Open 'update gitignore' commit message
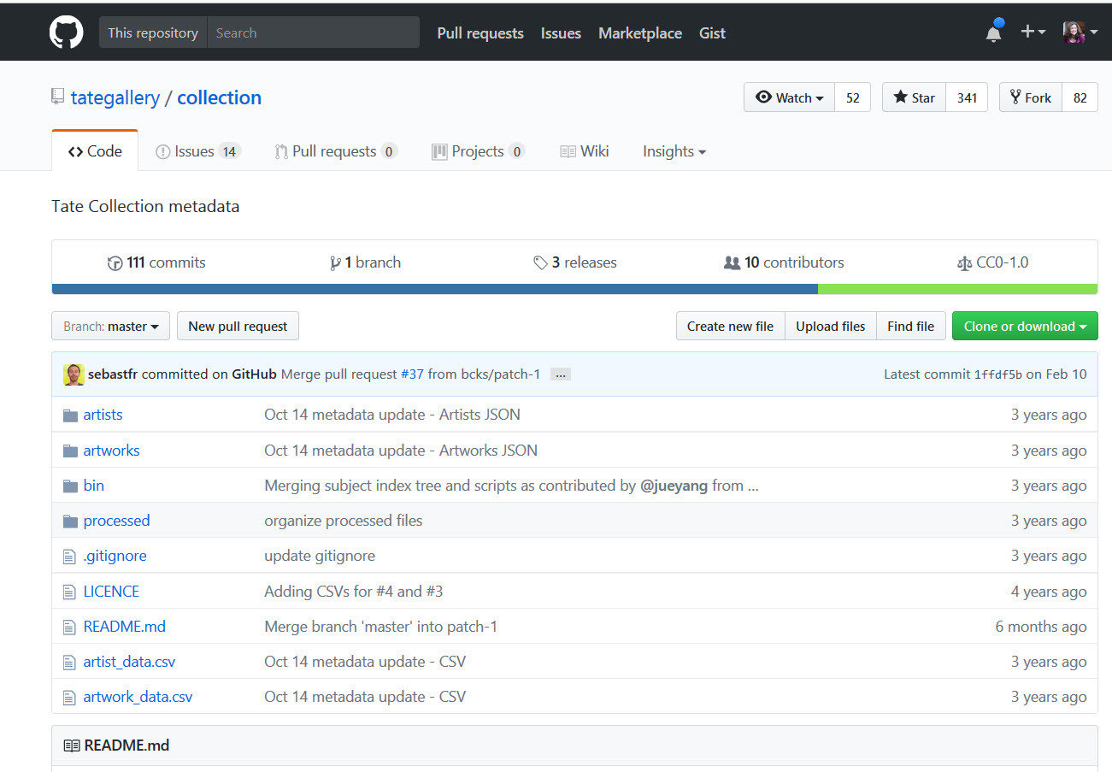This screenshot has height=772, width=1112. tap(320, 556)
